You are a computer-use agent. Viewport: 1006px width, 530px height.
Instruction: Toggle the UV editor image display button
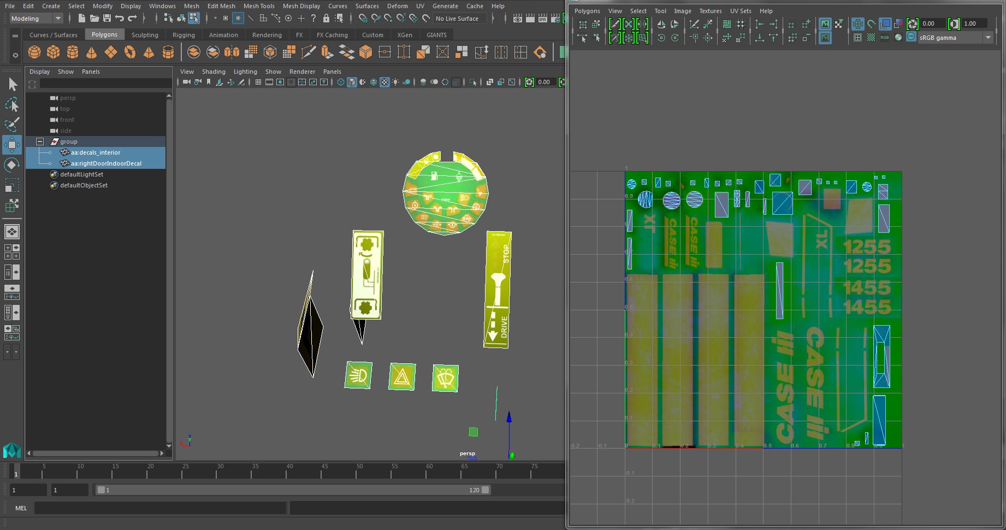click(825, 24)
